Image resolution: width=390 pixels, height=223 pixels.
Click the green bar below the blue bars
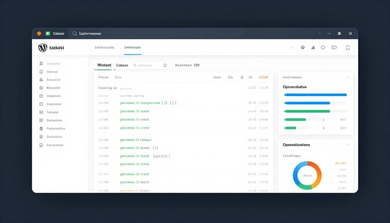point(307,111)
